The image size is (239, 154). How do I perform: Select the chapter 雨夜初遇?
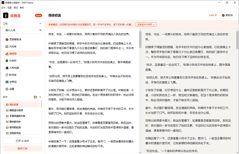pos(22,104)
